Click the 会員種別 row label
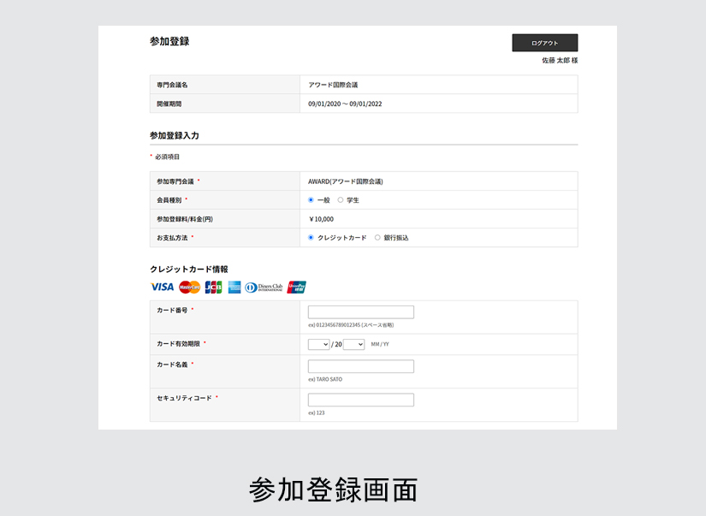 pos(169,200)
